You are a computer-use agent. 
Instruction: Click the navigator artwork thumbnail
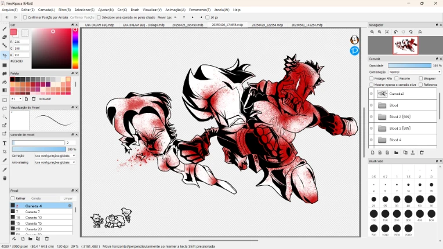405,45
